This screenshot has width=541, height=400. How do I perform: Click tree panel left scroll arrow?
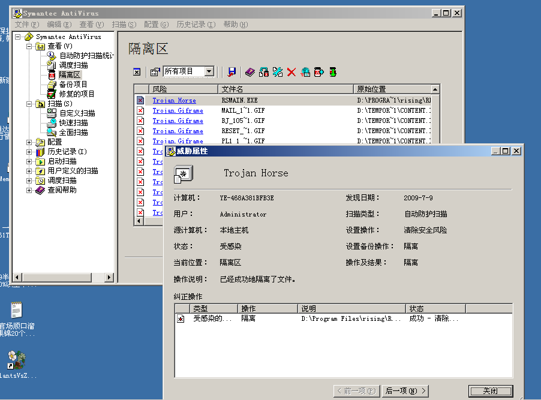(x=17, y=277)
